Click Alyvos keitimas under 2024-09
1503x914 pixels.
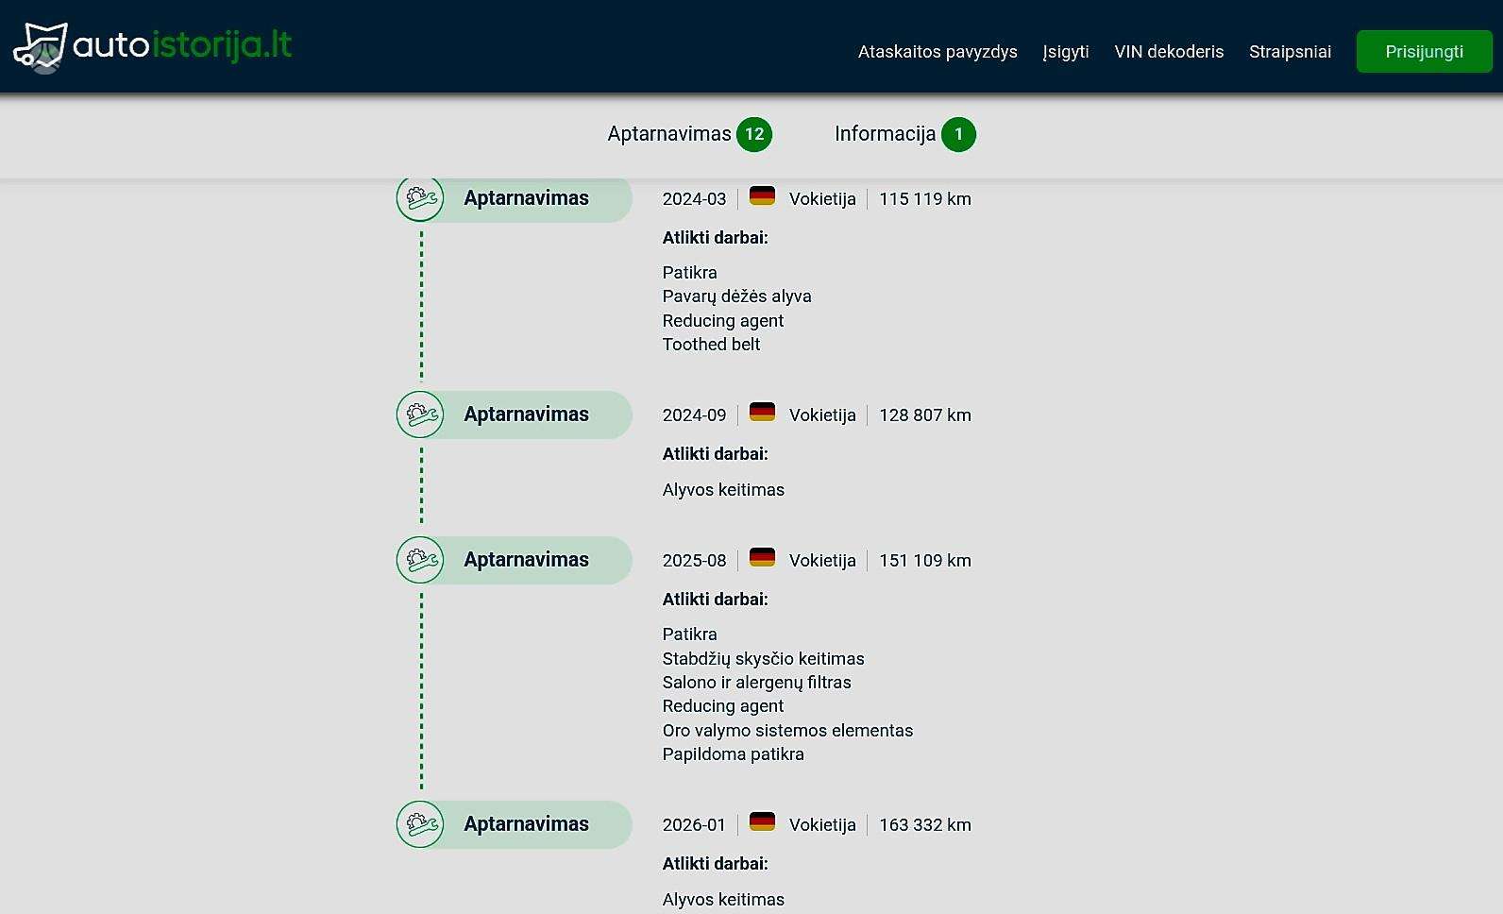click(x=723, y=490)
